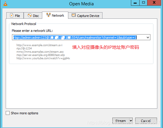163x128 pixels.
Task: Click example text http://www.example.com/stream.avi
Action: (x=39, y=45)
